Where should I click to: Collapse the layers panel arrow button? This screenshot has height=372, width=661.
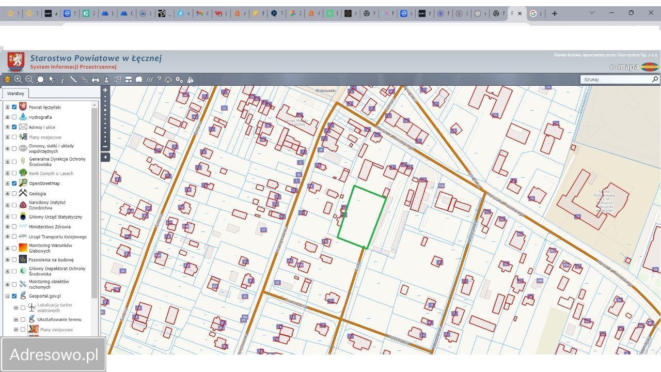(105, 157)
